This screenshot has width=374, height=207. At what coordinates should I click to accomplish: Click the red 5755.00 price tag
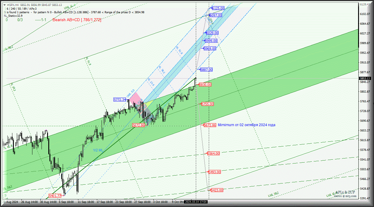207,104
